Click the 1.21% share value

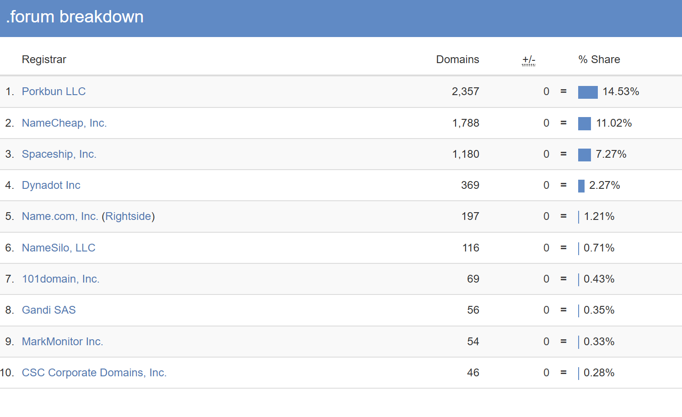599,216
